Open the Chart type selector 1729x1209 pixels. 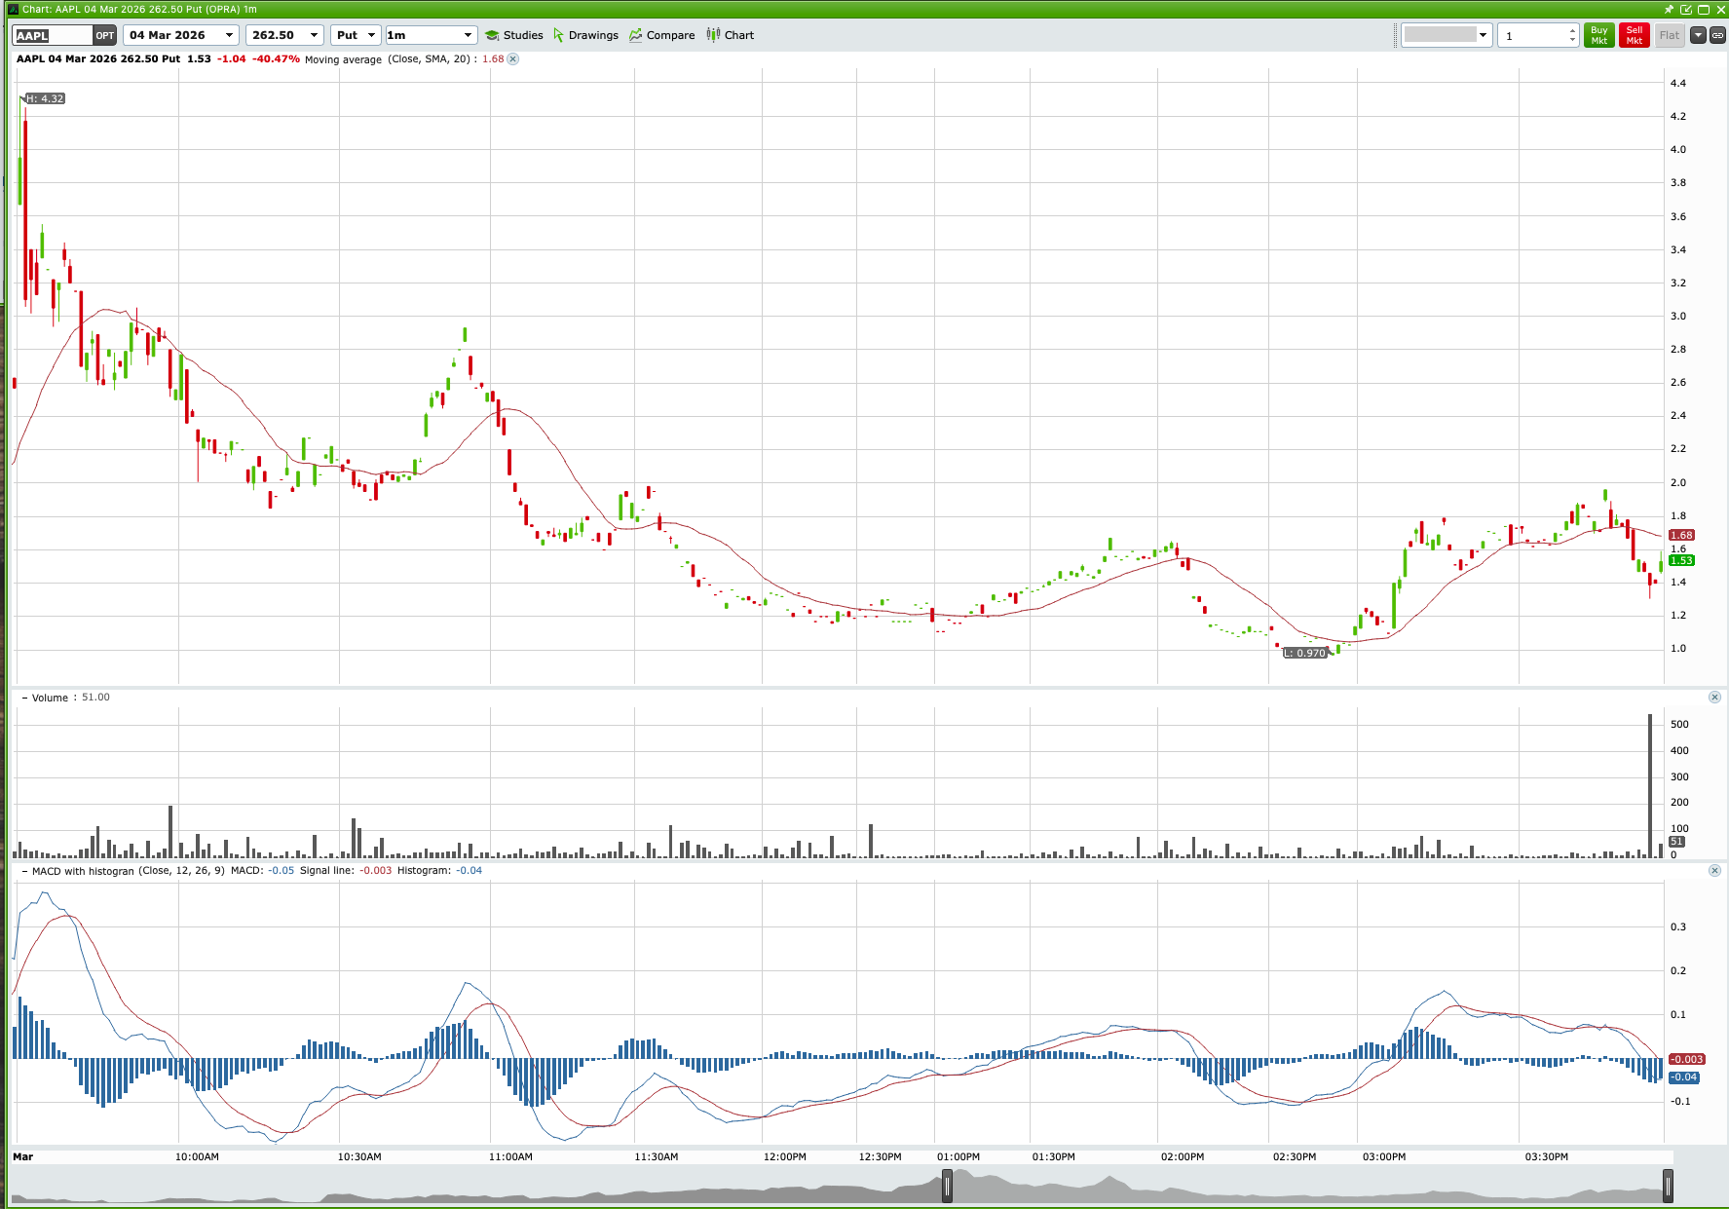click(x=730, y=35)
